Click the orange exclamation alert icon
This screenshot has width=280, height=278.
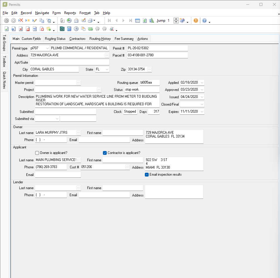coord(196,21)
